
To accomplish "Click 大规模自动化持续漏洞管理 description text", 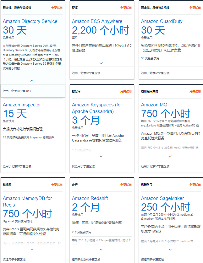I will [x=23, y=129].
